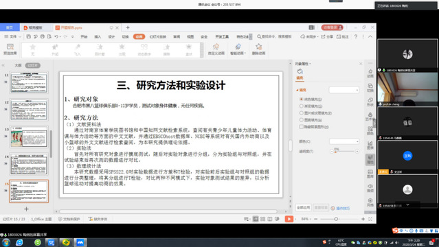This screenshot has width=439, height=247.
Task: Click the 预览效果 preview effect icon
Action: click(10, 49)
